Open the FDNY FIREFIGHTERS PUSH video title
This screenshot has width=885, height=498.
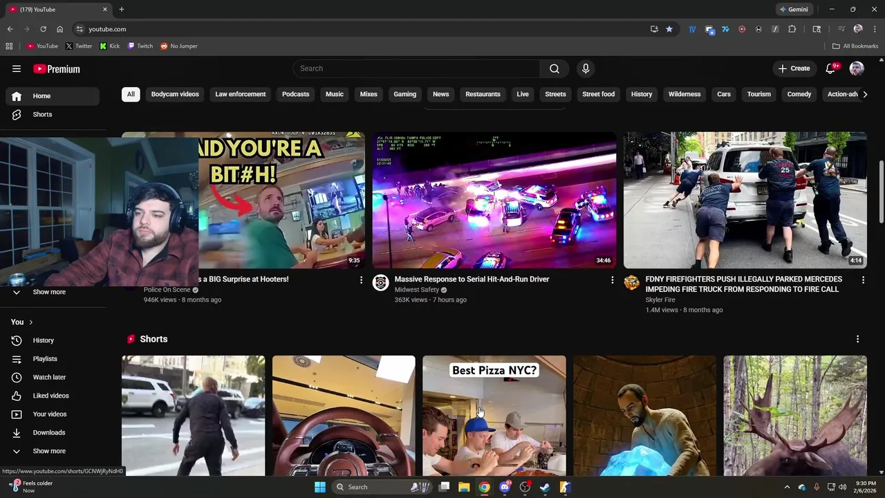[x=743, y=284]
